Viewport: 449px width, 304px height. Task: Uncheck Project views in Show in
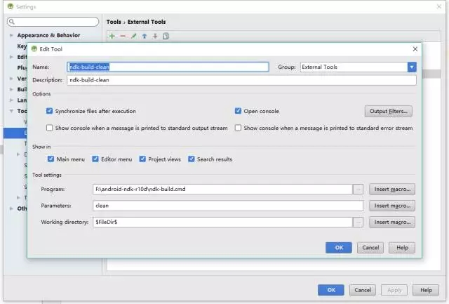(142, 159)
